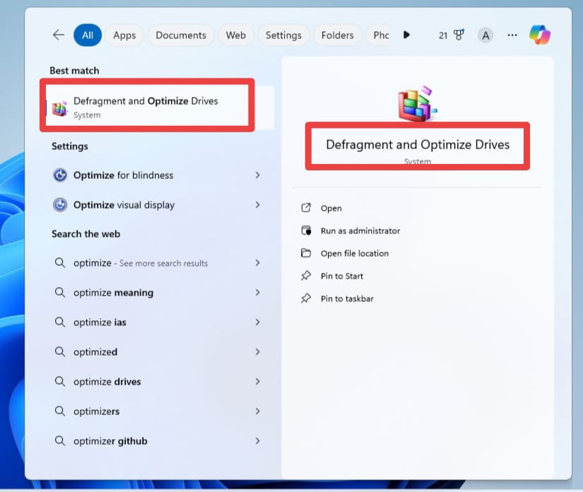Image resolution: width=583 pixels, height=492 pixels.
Task: Click the Defragment and Optimize Drives title in details pane
Action: coord(418,144)
